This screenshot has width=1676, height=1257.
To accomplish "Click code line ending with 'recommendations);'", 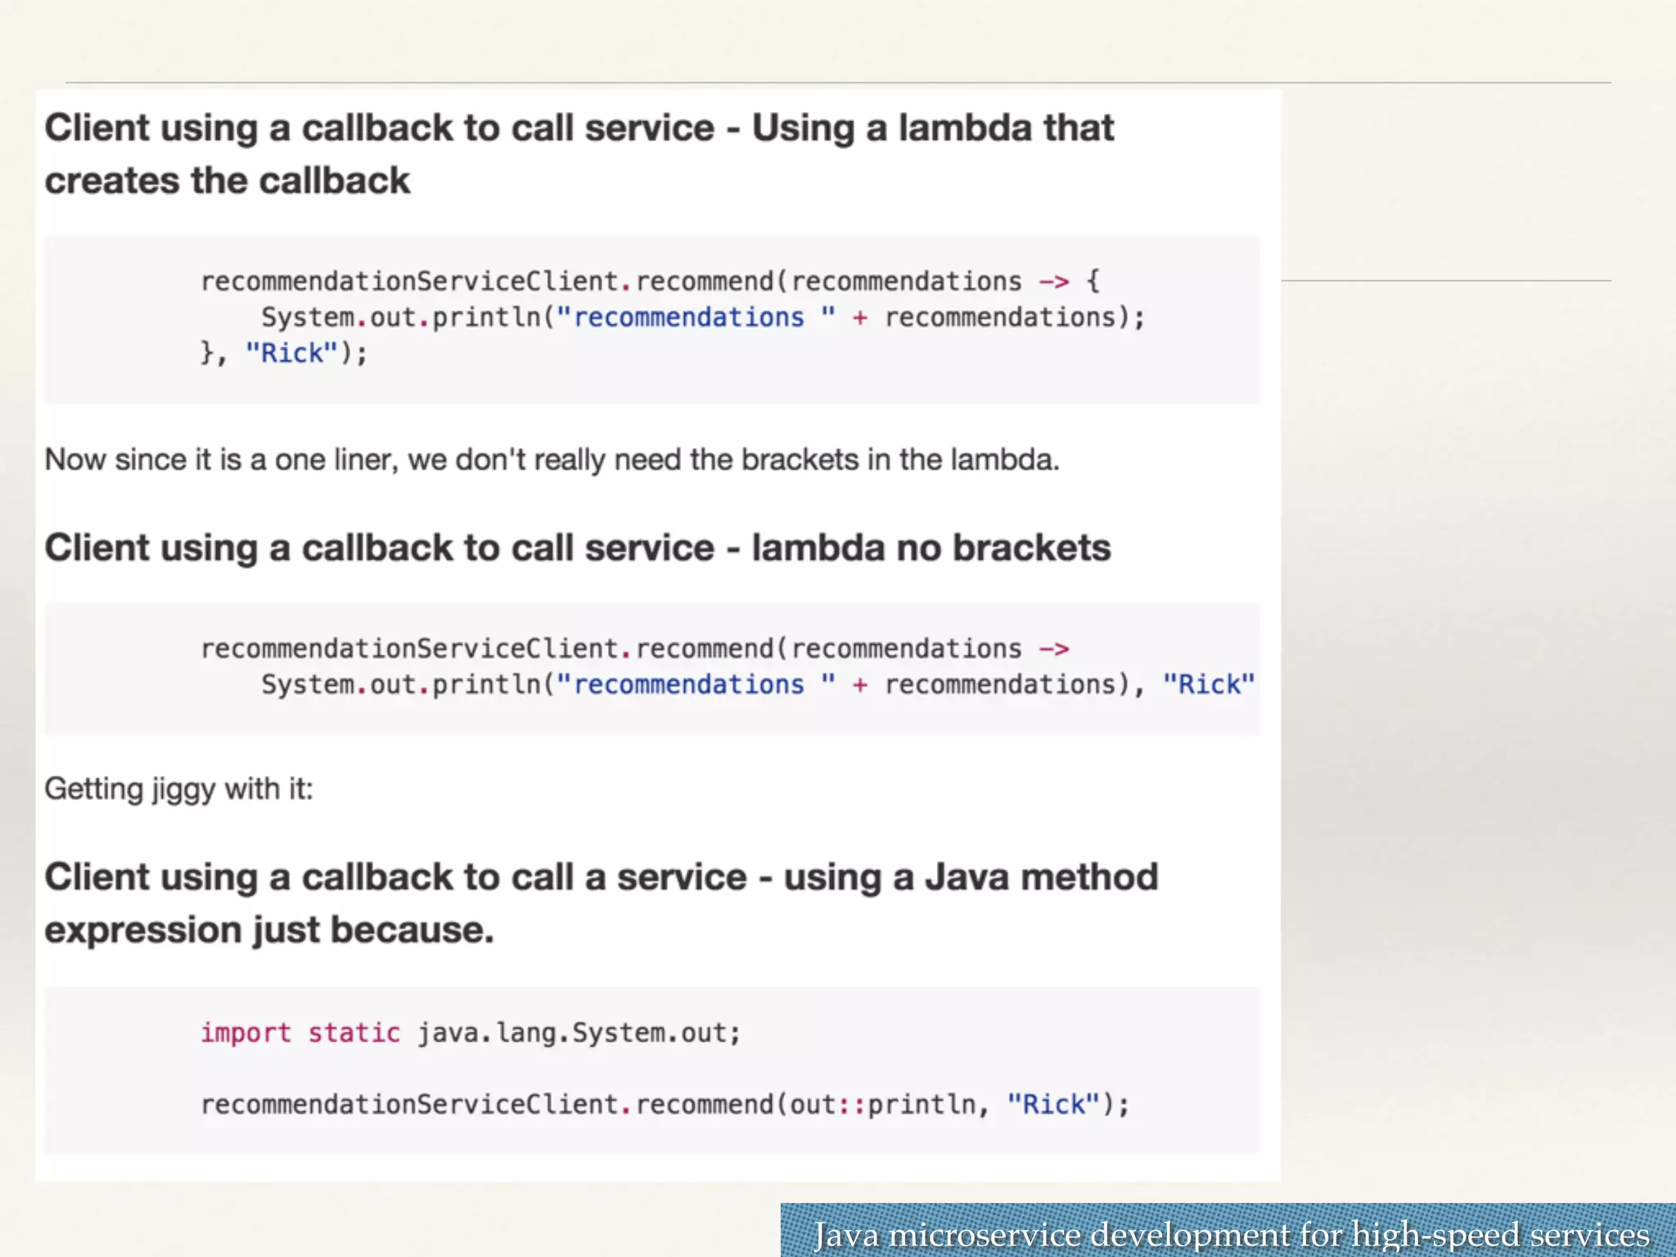I will coord(703,318).
